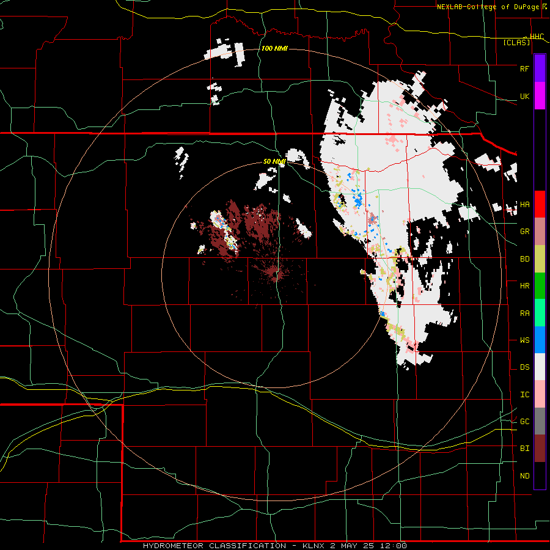The height and width of the screenshot is (550, 550).
Task: Click the IC legend label
Action: 524,395
